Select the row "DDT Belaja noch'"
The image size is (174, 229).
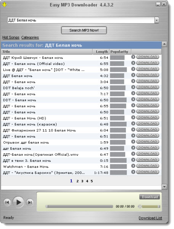[81, 88]
